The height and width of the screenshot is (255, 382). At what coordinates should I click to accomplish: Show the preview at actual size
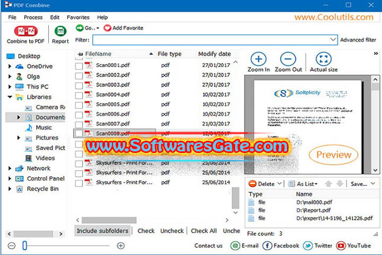coord(324,62)
